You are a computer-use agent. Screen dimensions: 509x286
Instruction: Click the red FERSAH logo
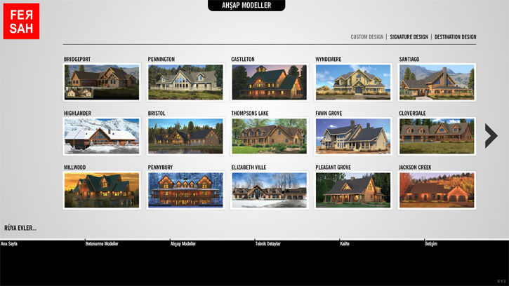pos(21,22)
